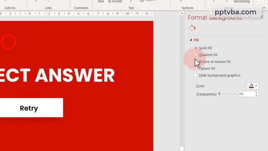Click the horizontal ruler
This screenshot has width=268, height=151.
click(x=76, y=13)
